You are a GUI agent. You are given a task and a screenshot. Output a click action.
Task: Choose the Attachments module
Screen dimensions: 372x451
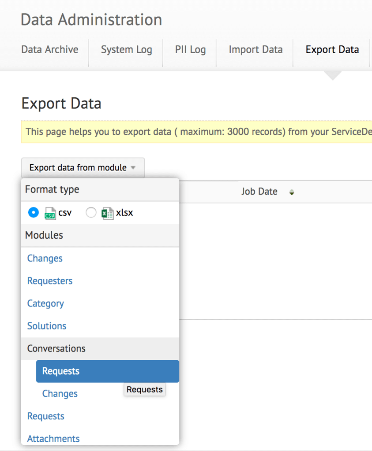point(53,439)
